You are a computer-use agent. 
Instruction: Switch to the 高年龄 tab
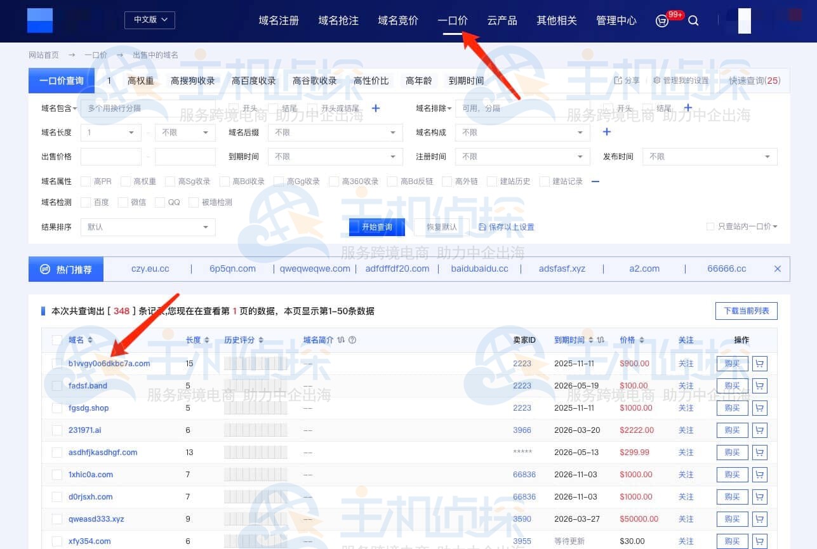(x=420, y=81)
